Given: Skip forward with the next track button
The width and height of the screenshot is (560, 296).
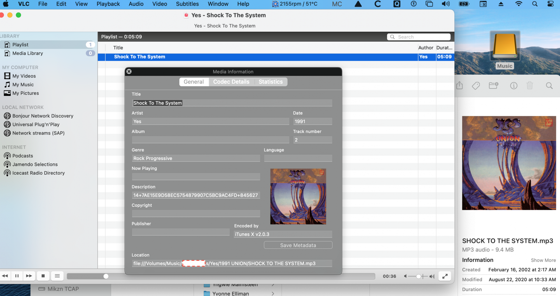Looking at the screenshot, I should coord(29,276).
